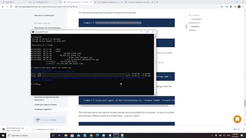
Task: Open Cortana circle on the taskbar
Action: tap(53, 135)
